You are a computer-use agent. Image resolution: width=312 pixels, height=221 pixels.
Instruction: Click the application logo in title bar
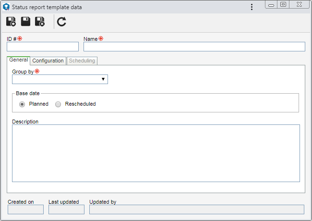[6, 7]
